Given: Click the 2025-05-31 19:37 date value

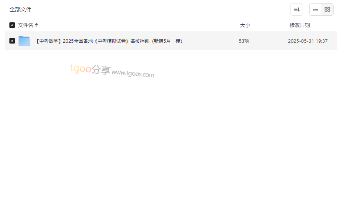Looking at the screenshot, I should tap(308, 41).
